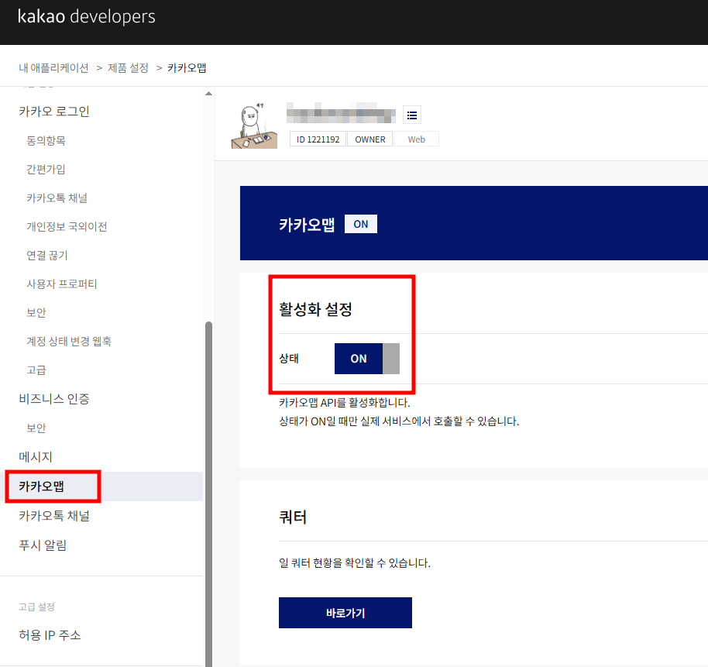Open 연결 끊기 sidebar item
The height and width of the screenshot is (667, 708).
[47, 255]
